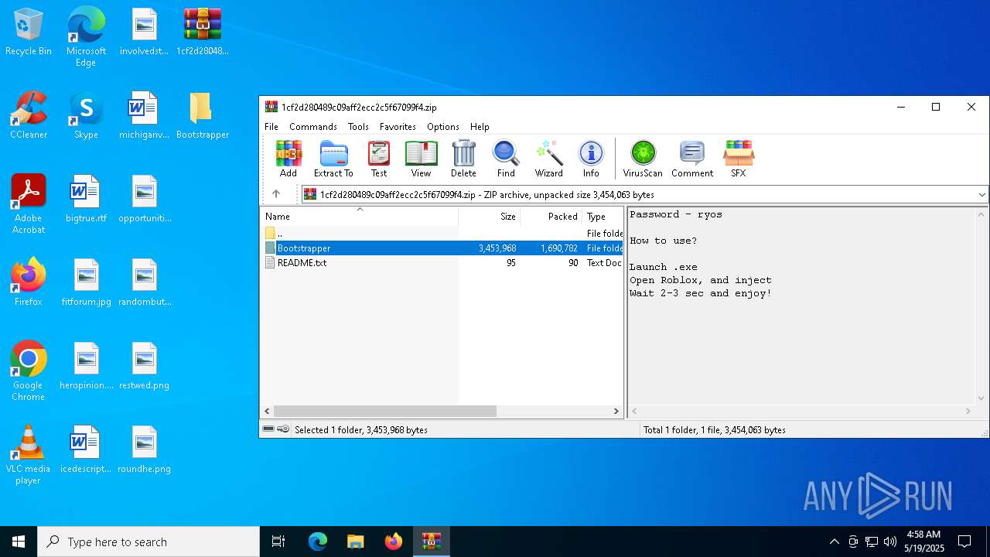Sort file list by Type column
Viewport: 990px width, 557px height.
coord(603,217)
